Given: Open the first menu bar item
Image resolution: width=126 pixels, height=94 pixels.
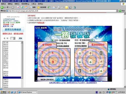Looking at the screenshot, I should pos(4,4).
